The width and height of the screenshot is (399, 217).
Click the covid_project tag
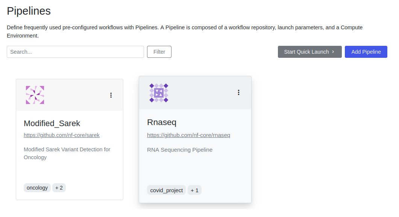pos(166,190)
